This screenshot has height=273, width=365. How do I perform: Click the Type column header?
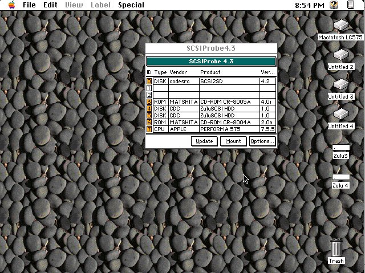tap(160, 72)
